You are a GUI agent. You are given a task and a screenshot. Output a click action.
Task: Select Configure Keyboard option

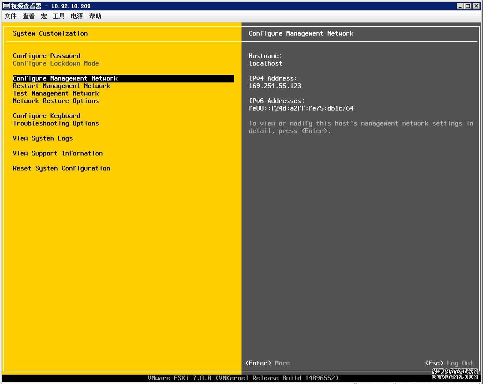point(46,116)
